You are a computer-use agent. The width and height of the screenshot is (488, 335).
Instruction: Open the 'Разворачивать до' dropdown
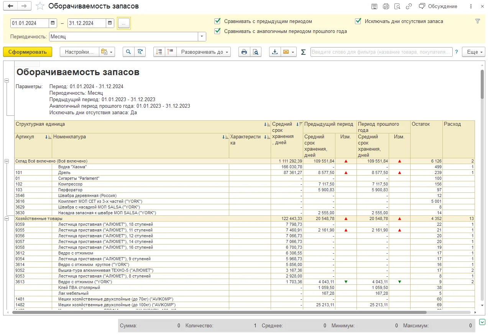pos(204,52)
